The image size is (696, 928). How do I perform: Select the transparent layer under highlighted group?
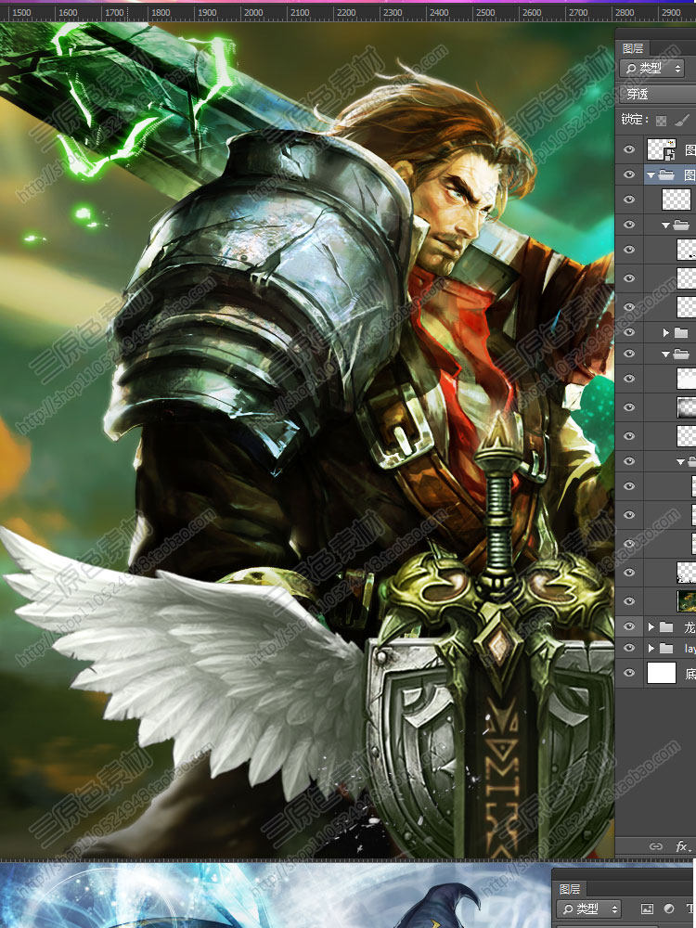[677, 200]
